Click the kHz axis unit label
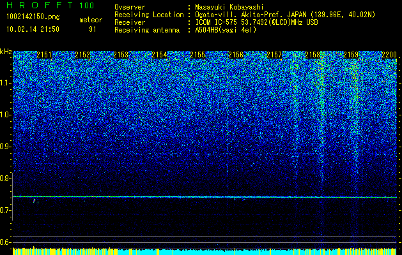The width and height of the screenshot is (402, 255). pyautogui.click(x=6, y=52)
